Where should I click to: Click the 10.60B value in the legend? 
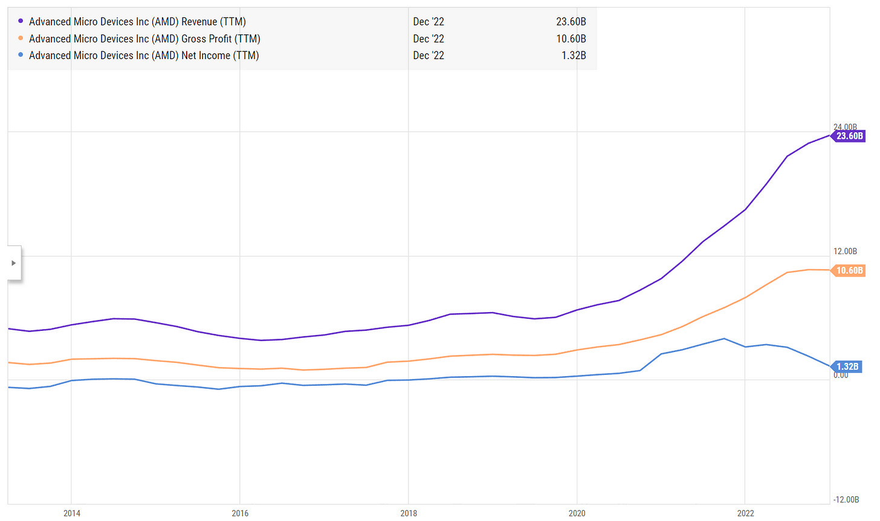coord(571,39)
